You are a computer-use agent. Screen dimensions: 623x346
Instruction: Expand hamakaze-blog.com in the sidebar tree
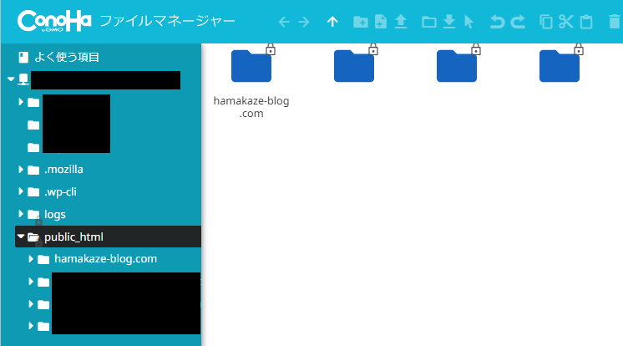[31, 259]
